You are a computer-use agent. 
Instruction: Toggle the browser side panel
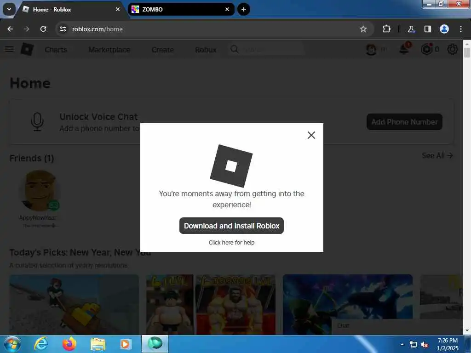pyautogui.click(x=427, y=29)
